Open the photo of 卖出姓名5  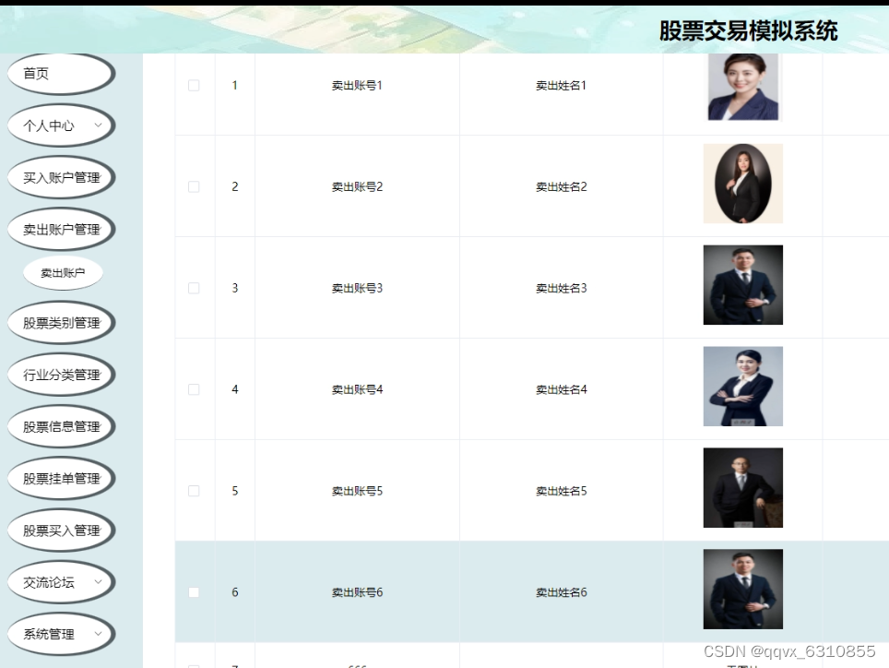[x=742, y=488]
